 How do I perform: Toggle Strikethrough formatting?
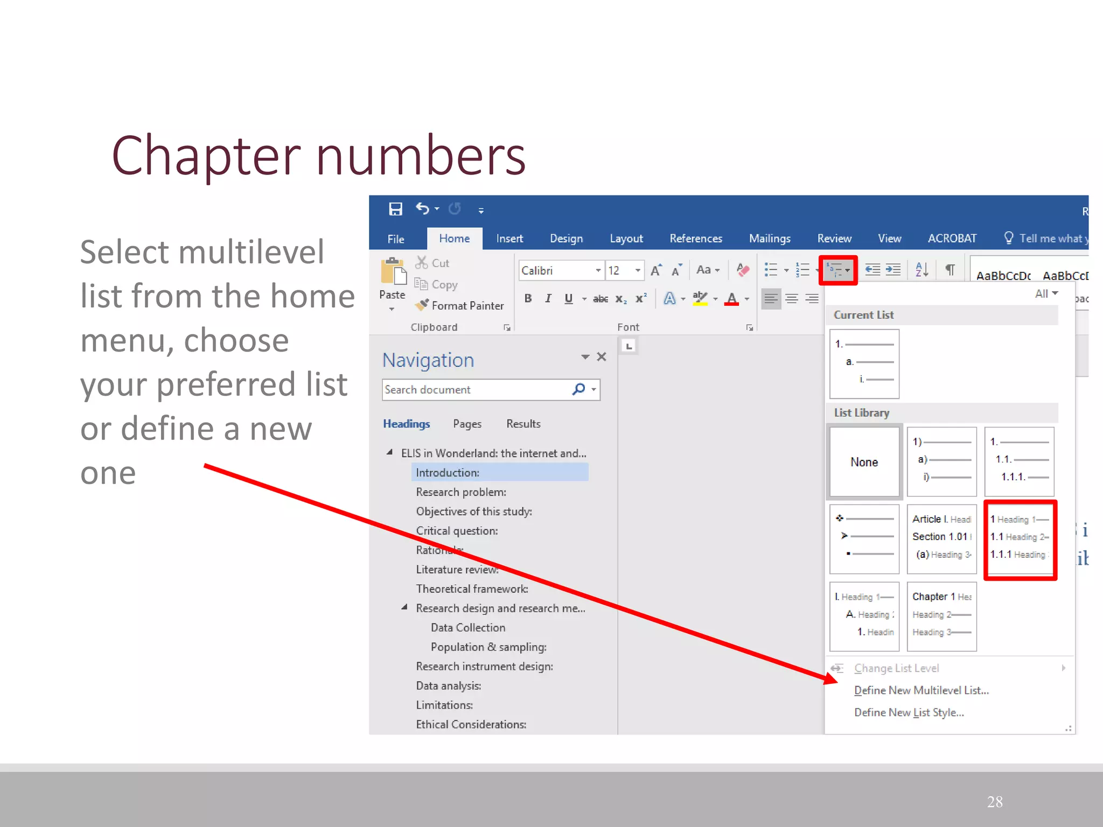coord(601,299)
